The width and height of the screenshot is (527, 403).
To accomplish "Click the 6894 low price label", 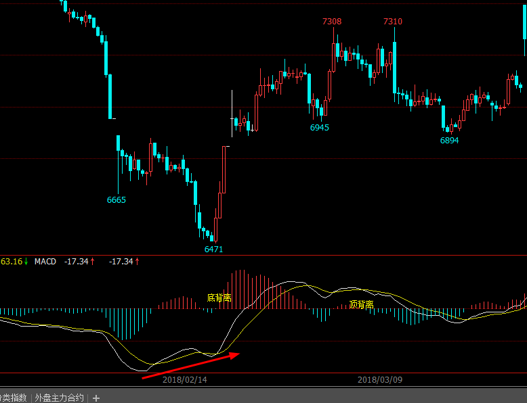I will pyautogui.click(x=450, y=140).
